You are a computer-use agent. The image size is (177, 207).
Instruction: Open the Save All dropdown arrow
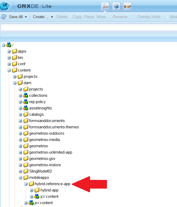point(26,17)
